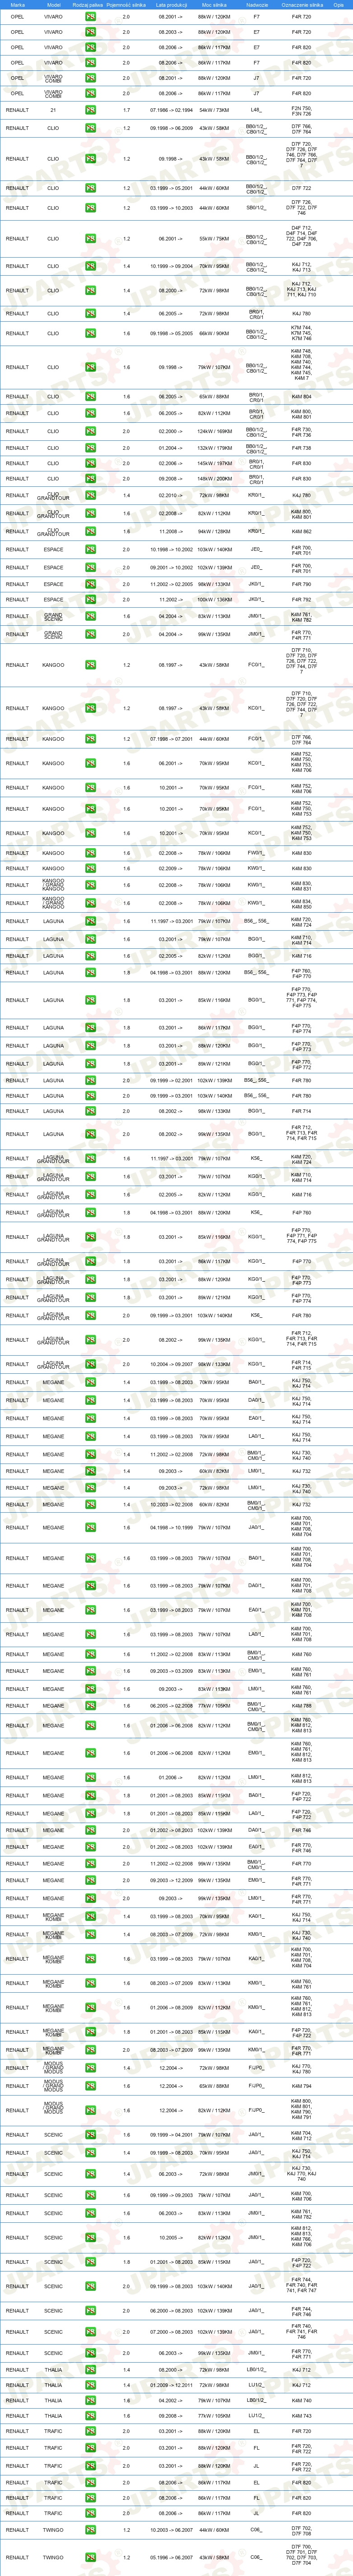Viewport: 353px width, 2576px height.
Task: Click fuel icon in Espace F4R 790 row
Action: coord(90,584)
